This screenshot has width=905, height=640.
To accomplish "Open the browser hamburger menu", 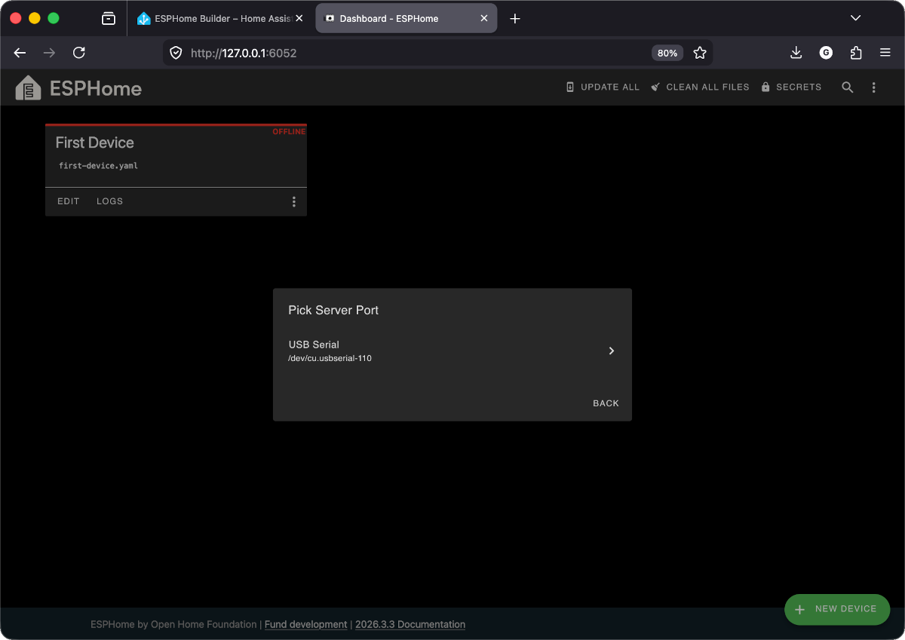I will pos(885,53).
